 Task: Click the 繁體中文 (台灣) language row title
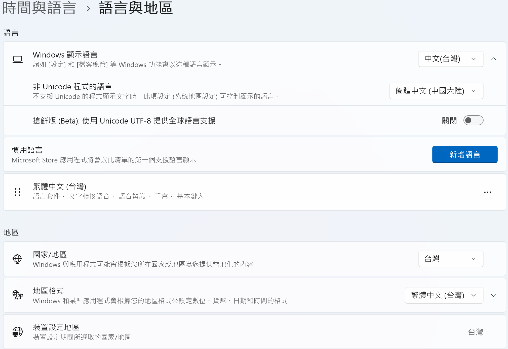click(x=60, y=186)
